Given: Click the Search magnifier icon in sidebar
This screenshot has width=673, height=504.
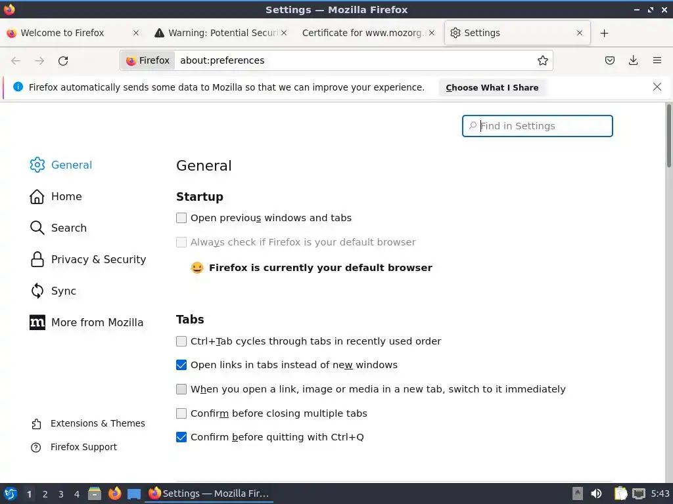Looking at the screenshot, I should pyautogui.click(x=37, y=228).
